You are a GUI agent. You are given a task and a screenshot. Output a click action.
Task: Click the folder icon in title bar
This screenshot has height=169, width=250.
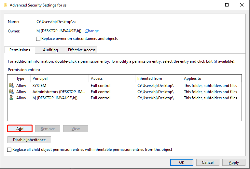[x=5, y=5]
